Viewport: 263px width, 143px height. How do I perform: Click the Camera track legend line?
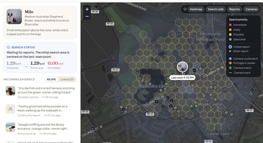click(x=230, y=73)
